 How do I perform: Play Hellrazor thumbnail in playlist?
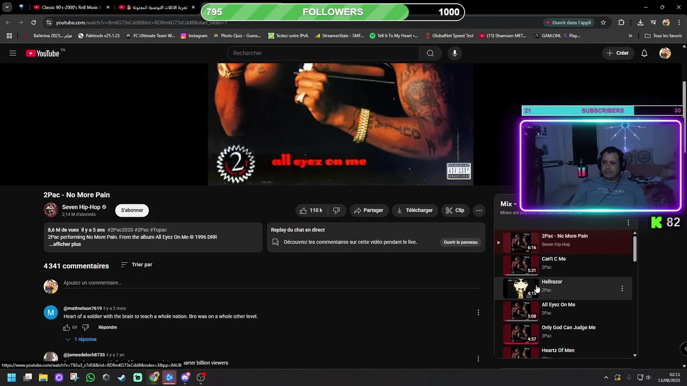[521, 288]
